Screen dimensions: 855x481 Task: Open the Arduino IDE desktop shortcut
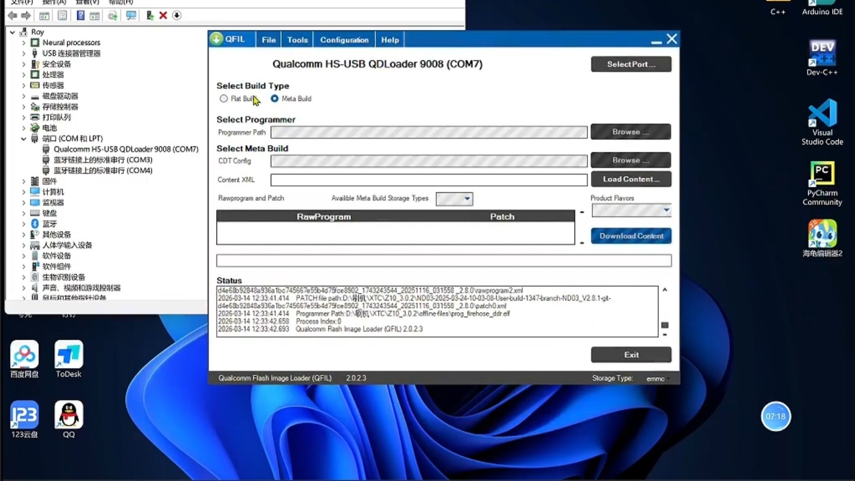pos(822,7)
